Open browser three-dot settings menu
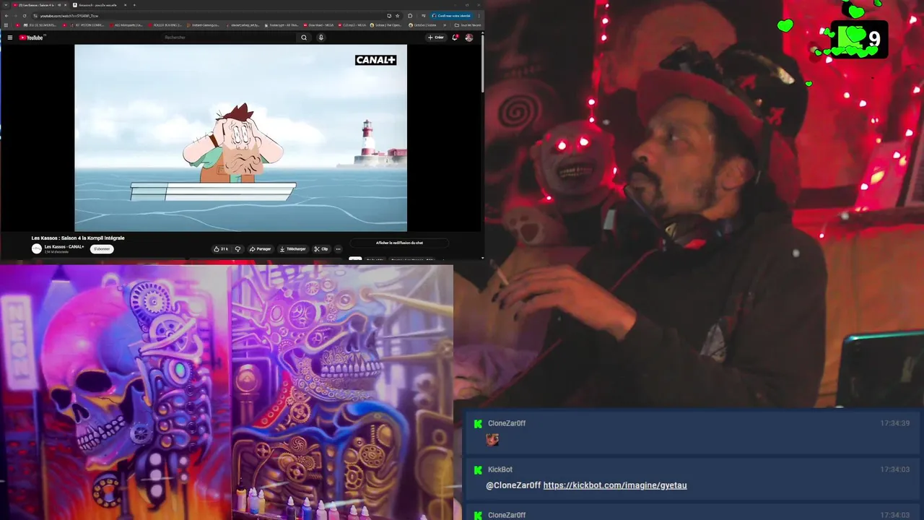 [x=479, y=16]
